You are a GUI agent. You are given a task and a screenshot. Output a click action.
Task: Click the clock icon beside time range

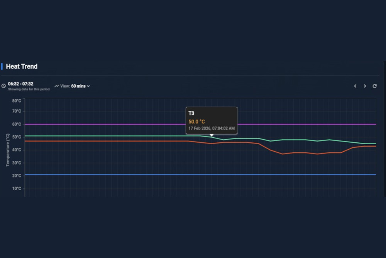[x=3, y=86]
